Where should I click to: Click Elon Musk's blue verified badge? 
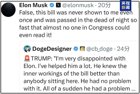click(52, 5)
